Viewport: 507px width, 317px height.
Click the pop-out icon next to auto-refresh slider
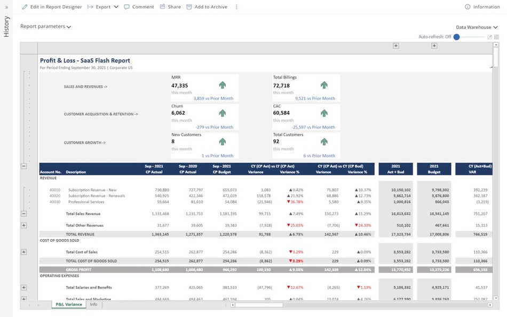point(489,37)
